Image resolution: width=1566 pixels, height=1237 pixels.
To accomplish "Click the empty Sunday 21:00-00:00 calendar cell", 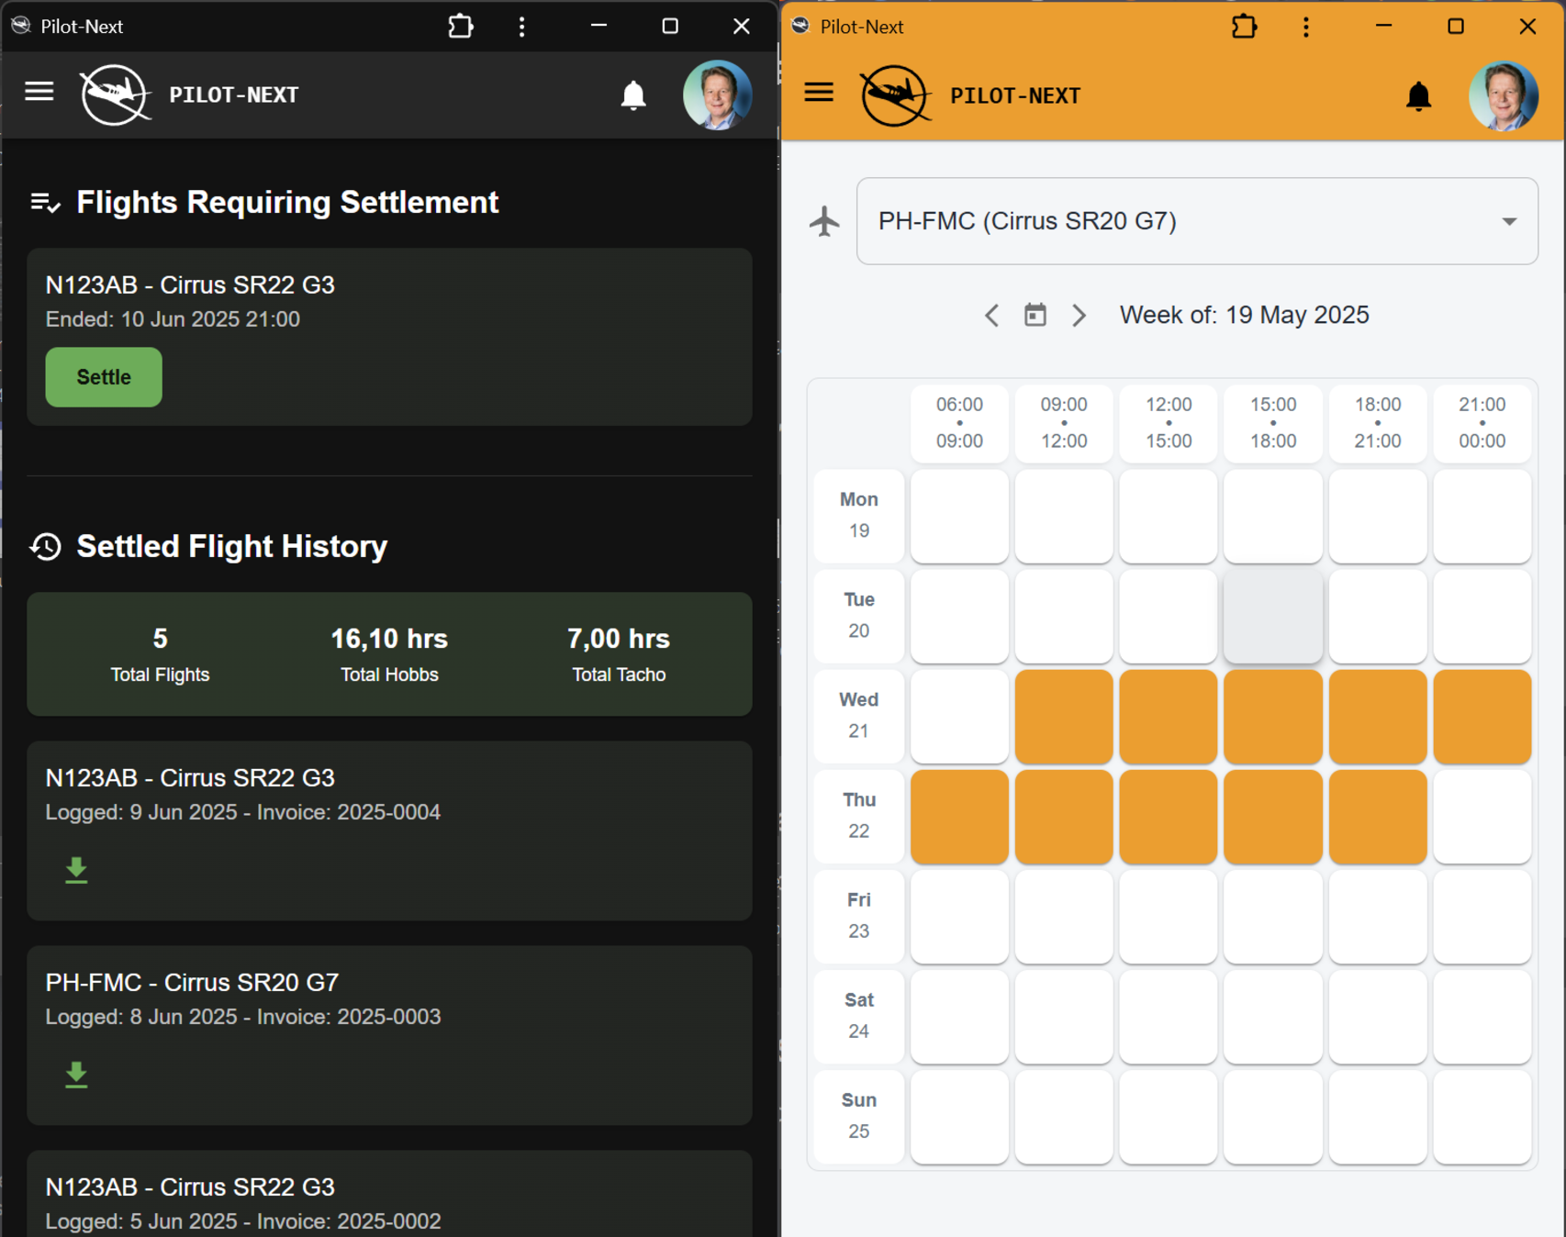I will [x=1482, y=1117].
